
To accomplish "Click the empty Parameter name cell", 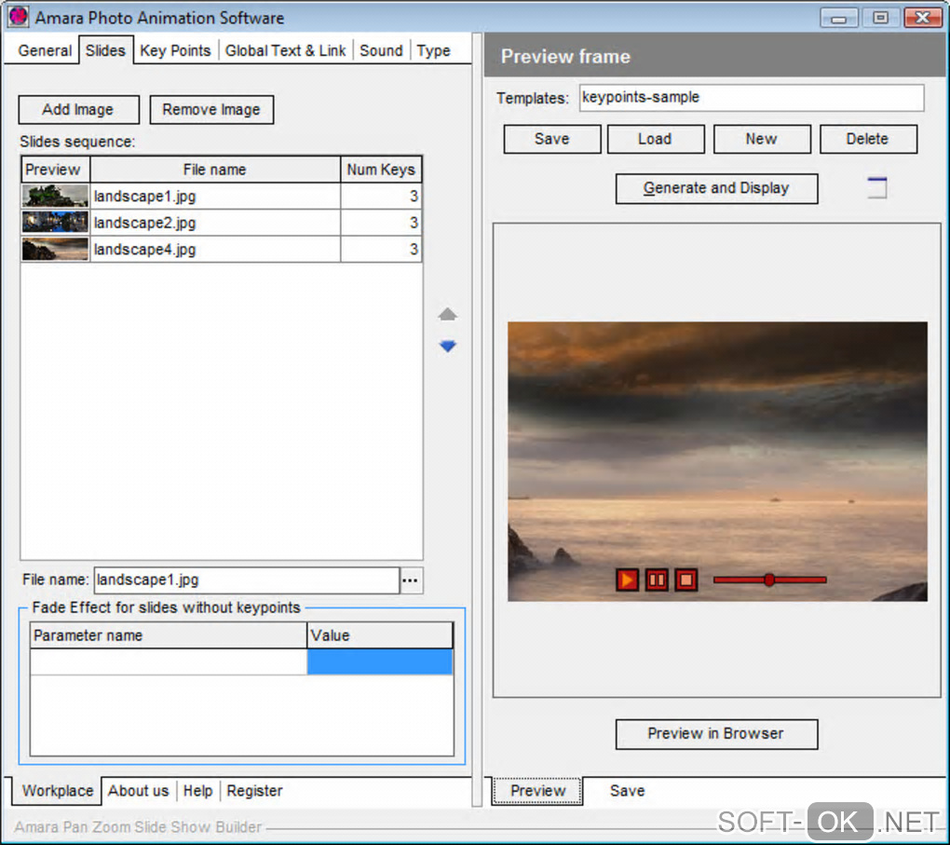I will click(169, 661).
